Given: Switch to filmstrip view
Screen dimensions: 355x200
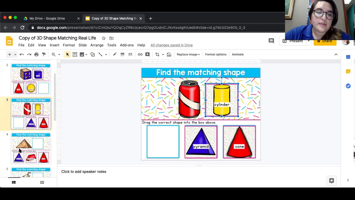Looking at the screenshot, I should click(14, 182).
